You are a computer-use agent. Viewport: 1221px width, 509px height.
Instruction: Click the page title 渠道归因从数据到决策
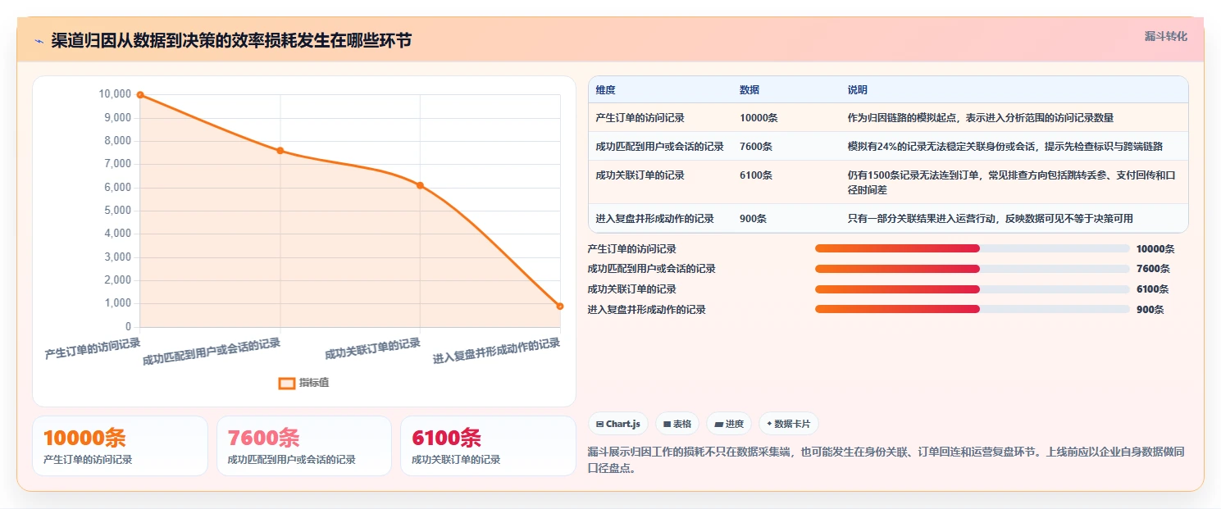pyautogui.click(x=231, y=41)
